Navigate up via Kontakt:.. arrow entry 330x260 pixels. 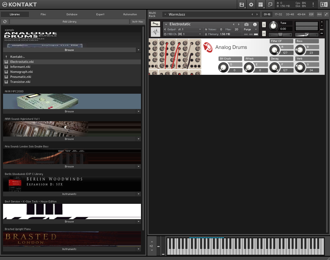(x=6, y=57)
